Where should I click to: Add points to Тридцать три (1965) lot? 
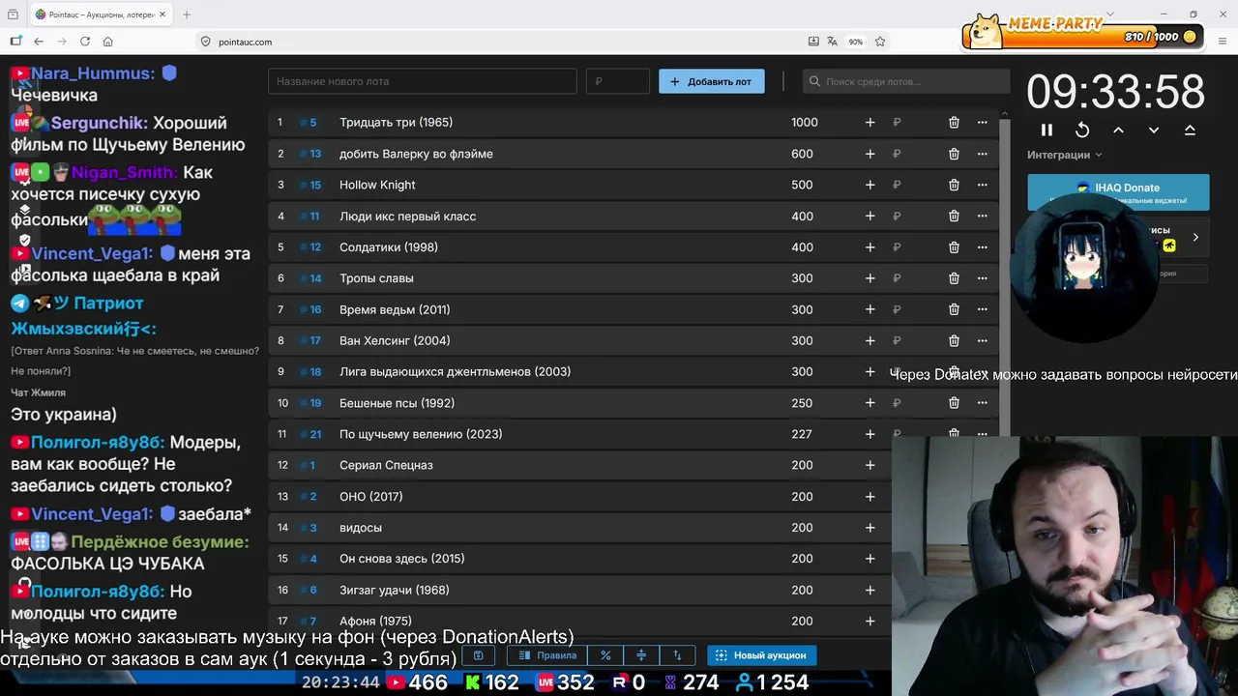(x=870, y=123)
